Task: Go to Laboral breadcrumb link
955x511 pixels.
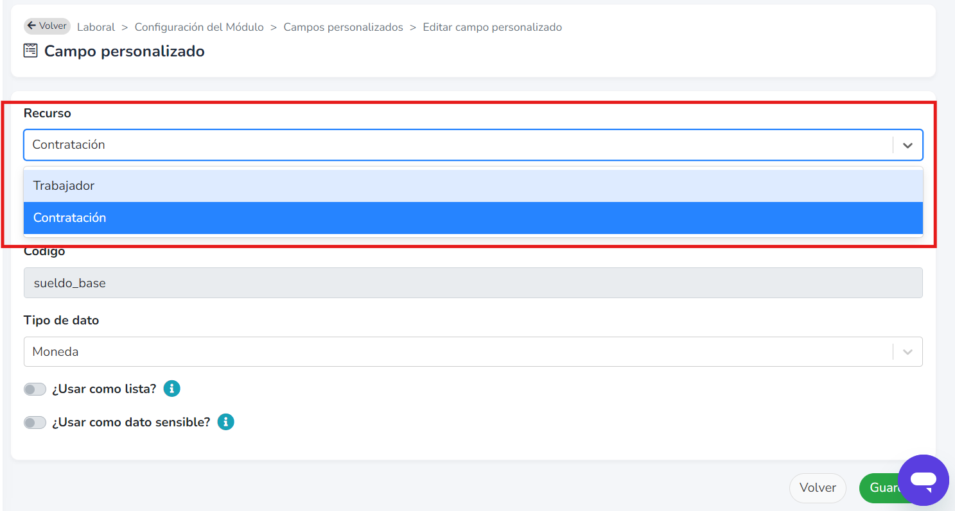Action: tap(96, 27)
